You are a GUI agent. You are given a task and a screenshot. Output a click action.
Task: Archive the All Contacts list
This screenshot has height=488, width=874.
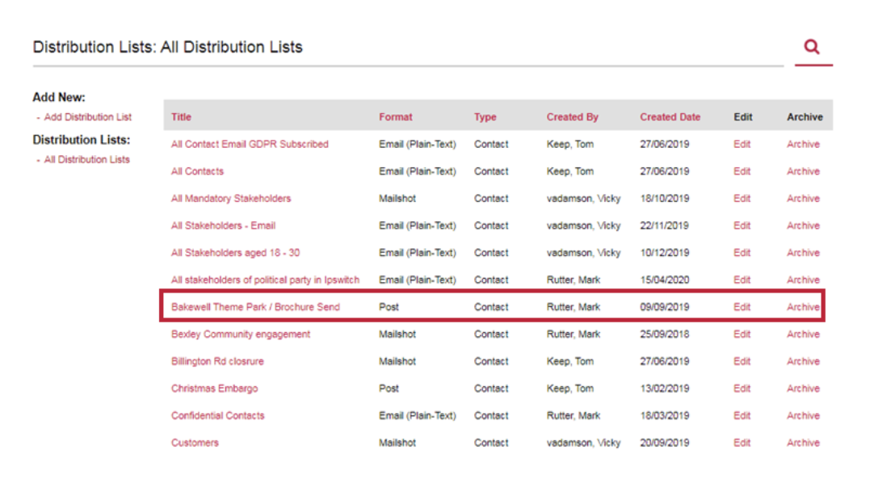tap(803, 171)
